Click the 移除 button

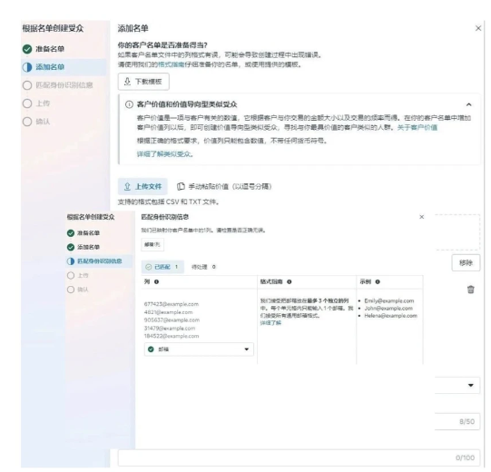point(466,263)
